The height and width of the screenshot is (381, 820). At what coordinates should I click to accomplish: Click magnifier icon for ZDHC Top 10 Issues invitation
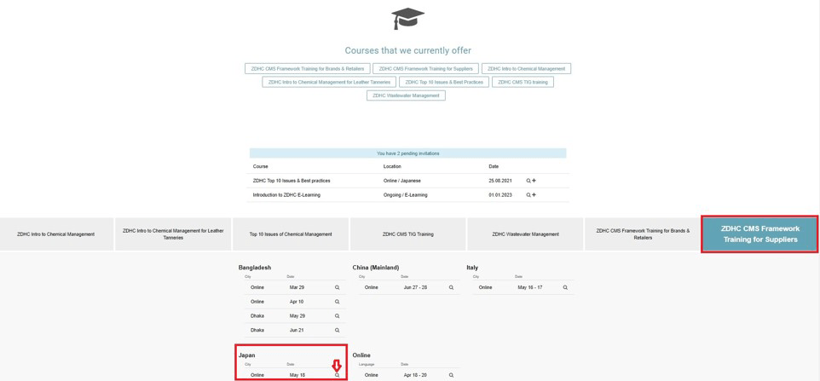pyautogui.click(x=528, y=181)
